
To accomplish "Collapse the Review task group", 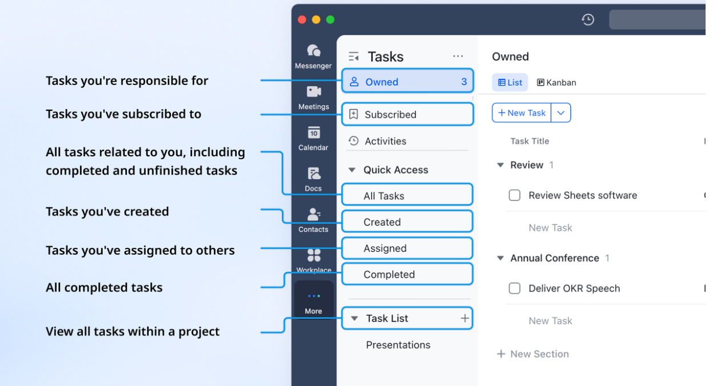I will (x=500, y=165).
